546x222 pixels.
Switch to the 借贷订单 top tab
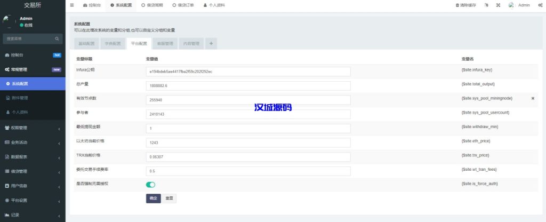click(x=183, y=5)
